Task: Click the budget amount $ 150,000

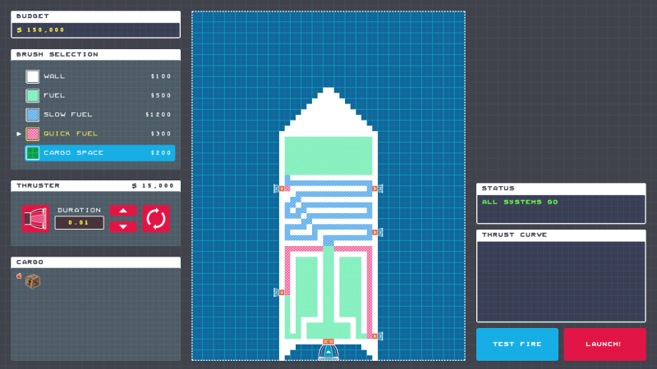Action: tap(40, 30)
